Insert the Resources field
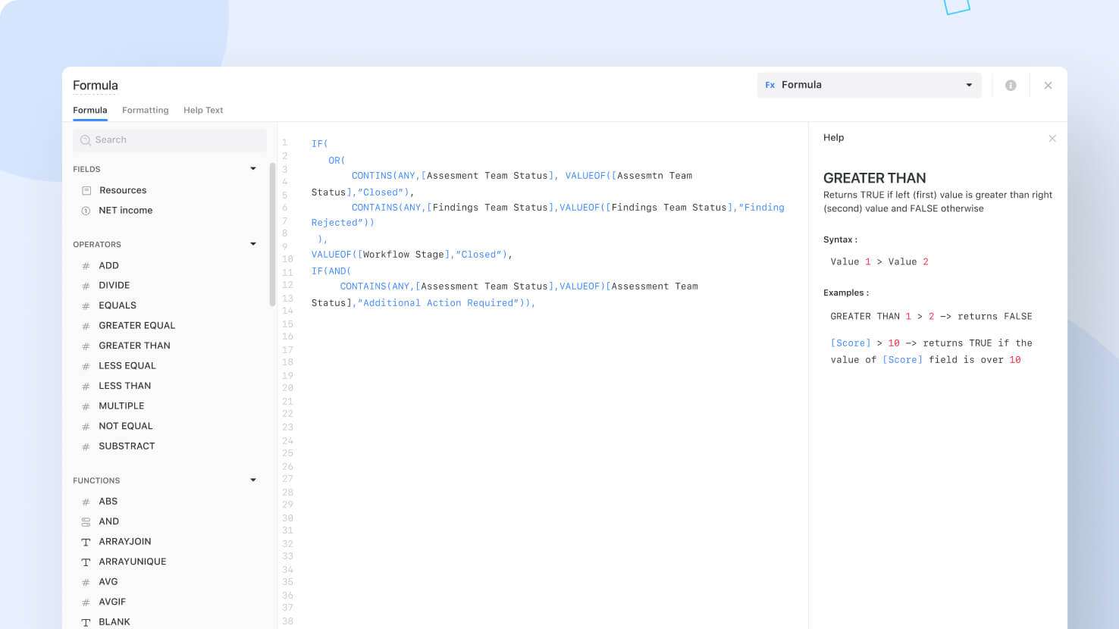Viewport: 1119px width, 629px height. coord(122,190)
